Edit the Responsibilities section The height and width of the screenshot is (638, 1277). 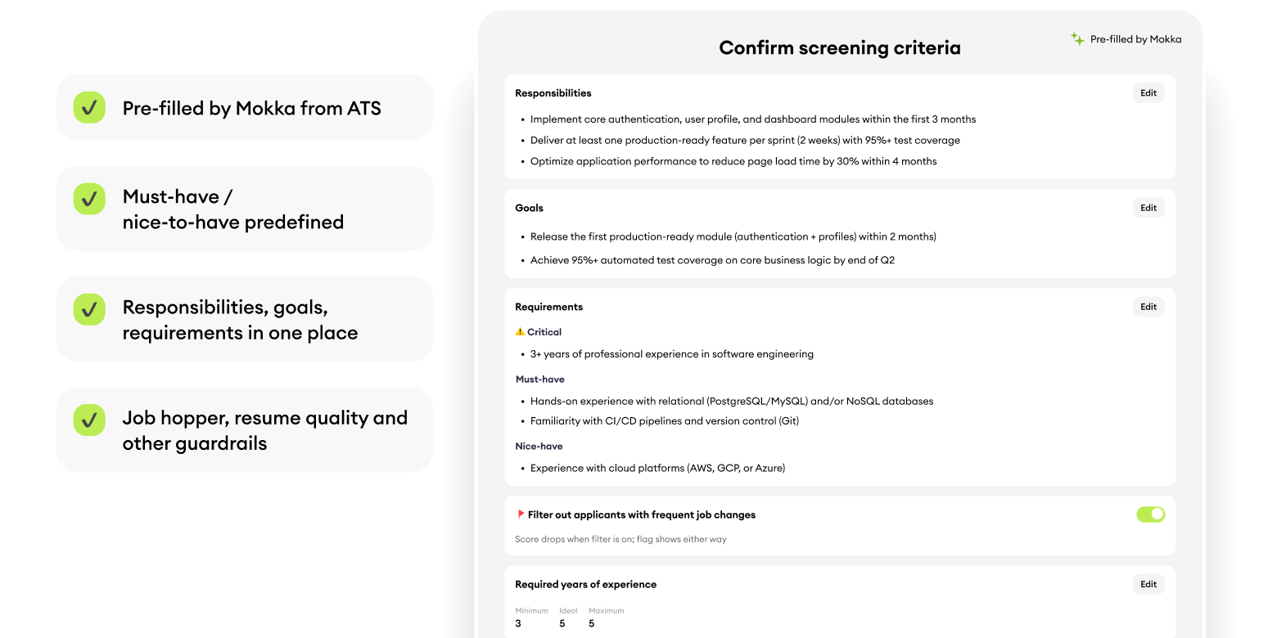click(x=1148, y=92)
